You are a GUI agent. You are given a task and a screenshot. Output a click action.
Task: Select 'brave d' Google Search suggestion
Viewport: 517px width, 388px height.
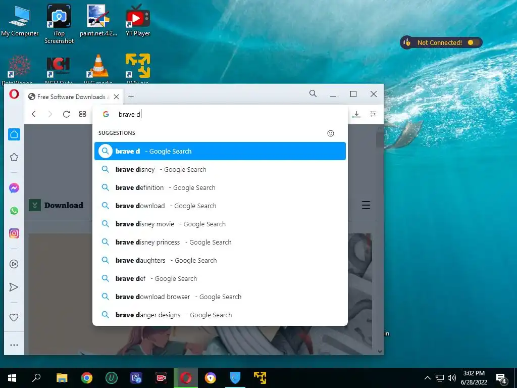coord(220,151)
